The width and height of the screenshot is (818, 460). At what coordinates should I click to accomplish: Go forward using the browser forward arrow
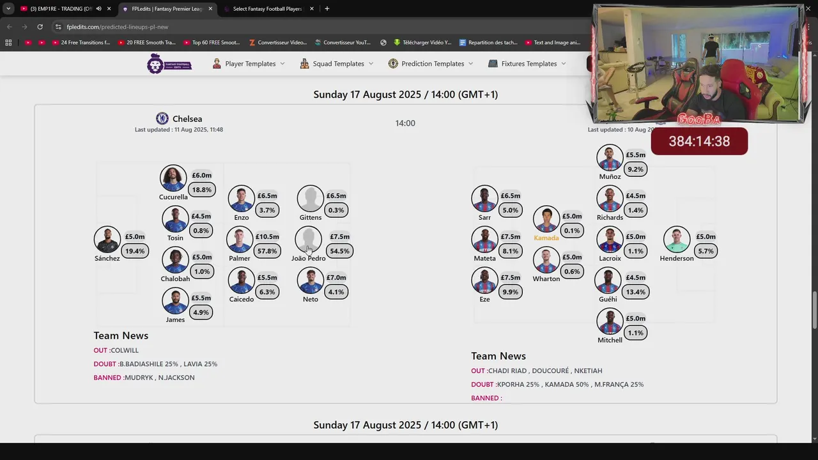coord(24,27)
